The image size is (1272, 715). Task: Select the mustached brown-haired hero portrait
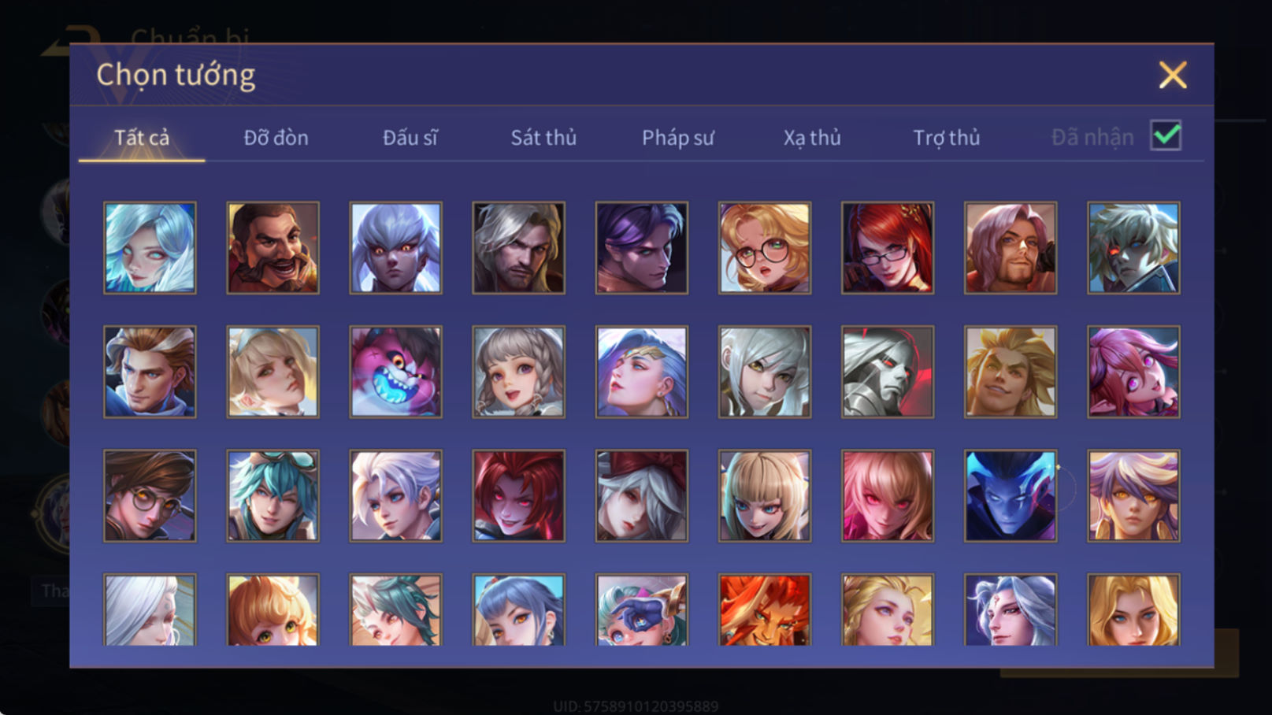273,248
